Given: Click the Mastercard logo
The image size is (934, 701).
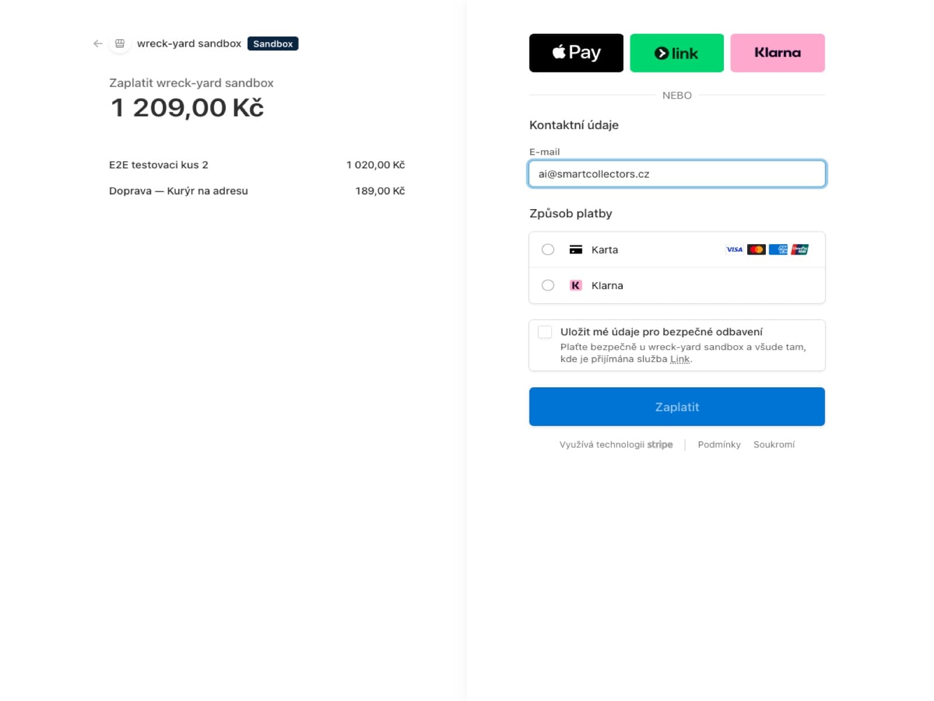Looking at the screenshot, I should pyautogui.click(x=757, y=249).
